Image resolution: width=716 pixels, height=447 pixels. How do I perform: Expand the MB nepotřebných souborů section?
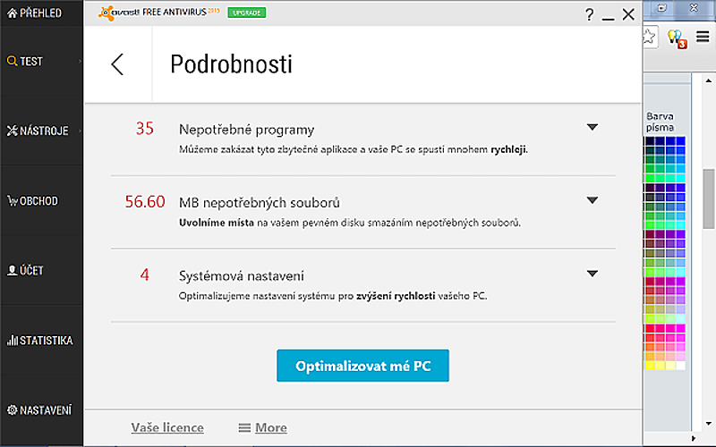(x=592, y=201)
